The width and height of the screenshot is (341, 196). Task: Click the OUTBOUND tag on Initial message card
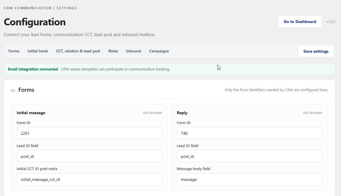(152, 113)
